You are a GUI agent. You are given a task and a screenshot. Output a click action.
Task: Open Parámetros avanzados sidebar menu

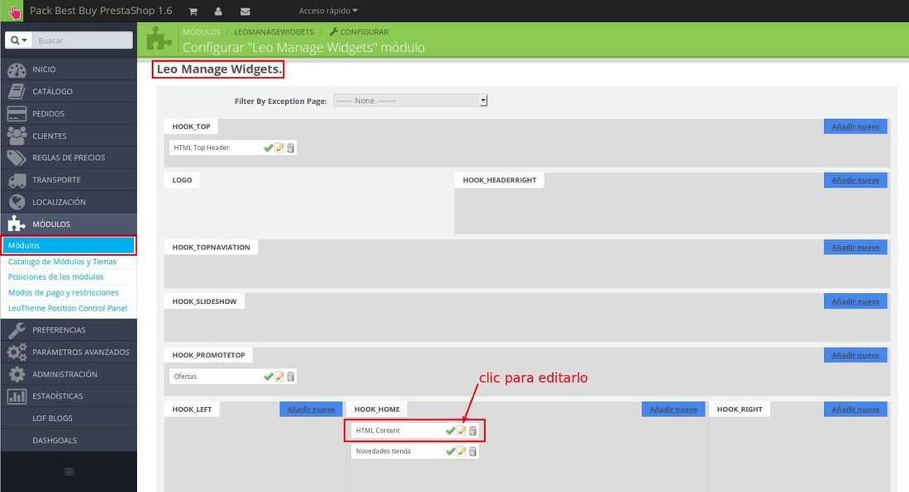pos(69,352)
